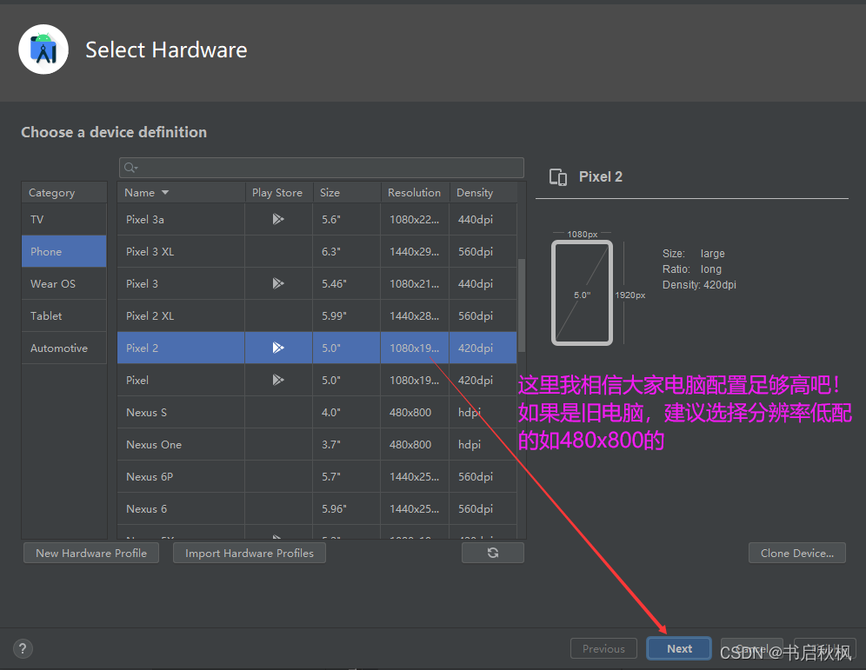
Task: Click the device list vertical scrollbar
Action: click(522, 305)
